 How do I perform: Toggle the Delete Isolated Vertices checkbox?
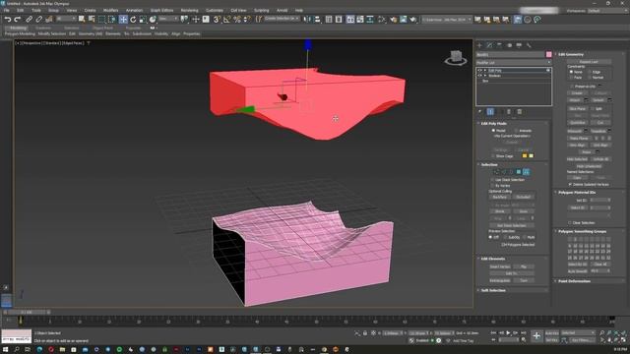click(570, 184)
